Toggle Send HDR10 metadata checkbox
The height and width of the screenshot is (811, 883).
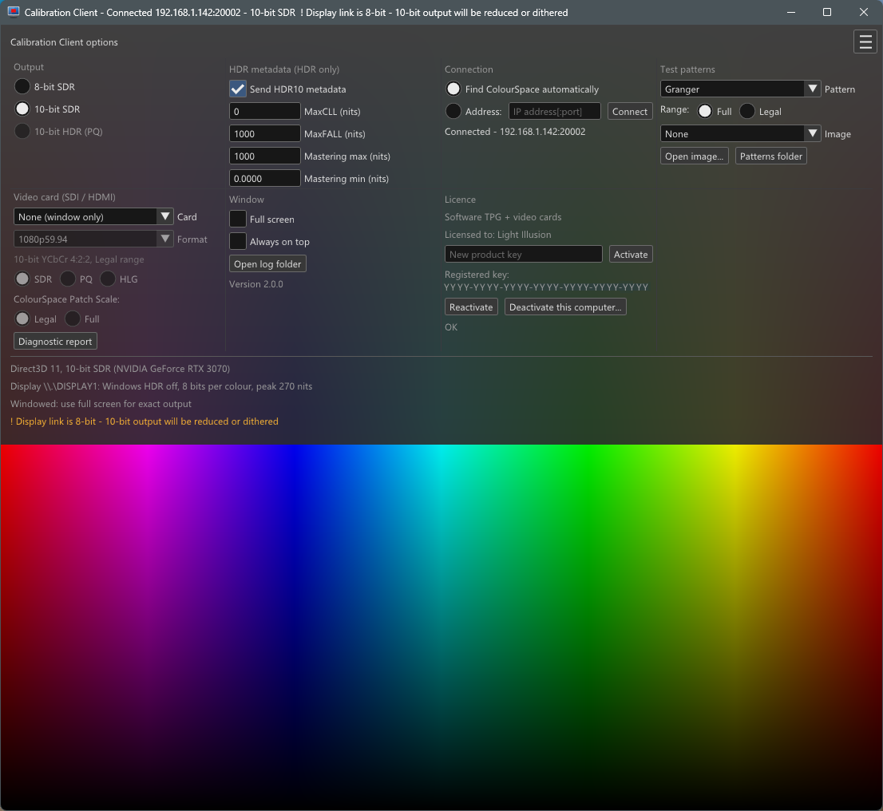click(x=238, y=89)
